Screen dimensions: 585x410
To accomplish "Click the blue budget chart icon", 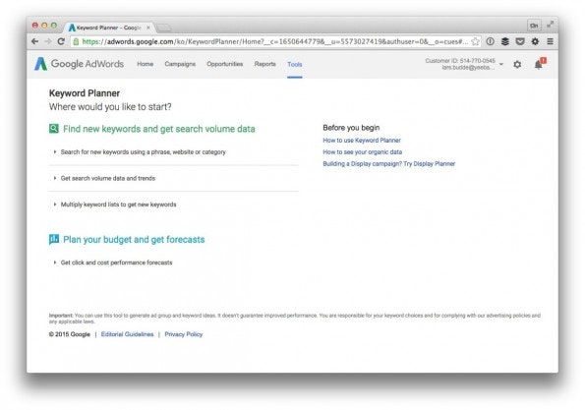I will click(54, 239).
